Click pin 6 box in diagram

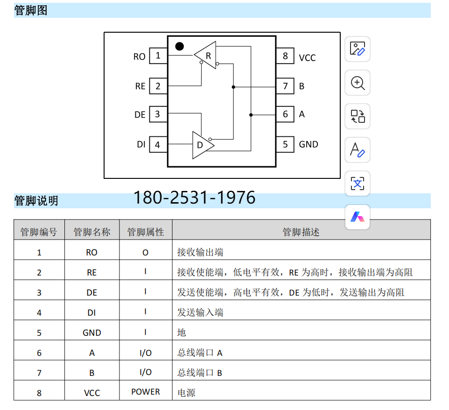pyautogui.click(x=285, y=114)
